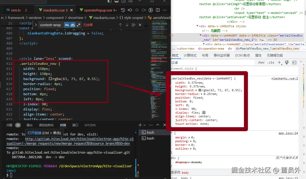Toggle the computed styles sidebar icon in DevTools
Image resolution: width=306 pixels, height=179 pixels.
[x=294, y=62]
